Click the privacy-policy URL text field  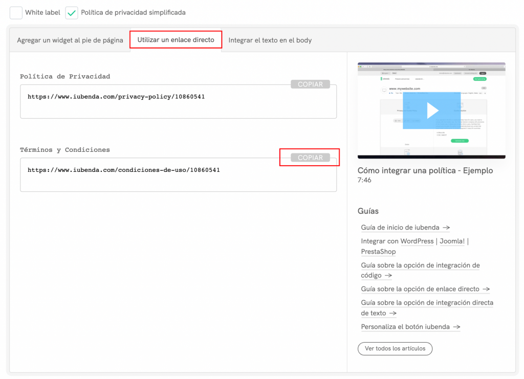(x=178, y=101)
